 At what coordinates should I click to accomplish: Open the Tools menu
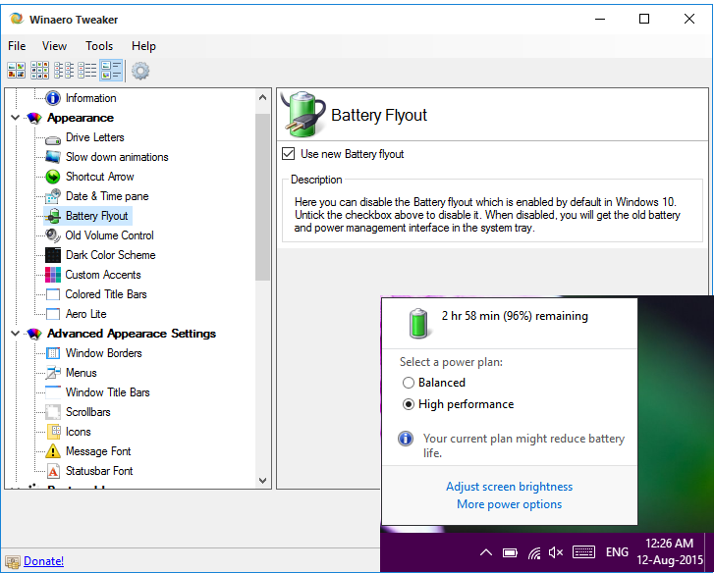pos(99,46)
